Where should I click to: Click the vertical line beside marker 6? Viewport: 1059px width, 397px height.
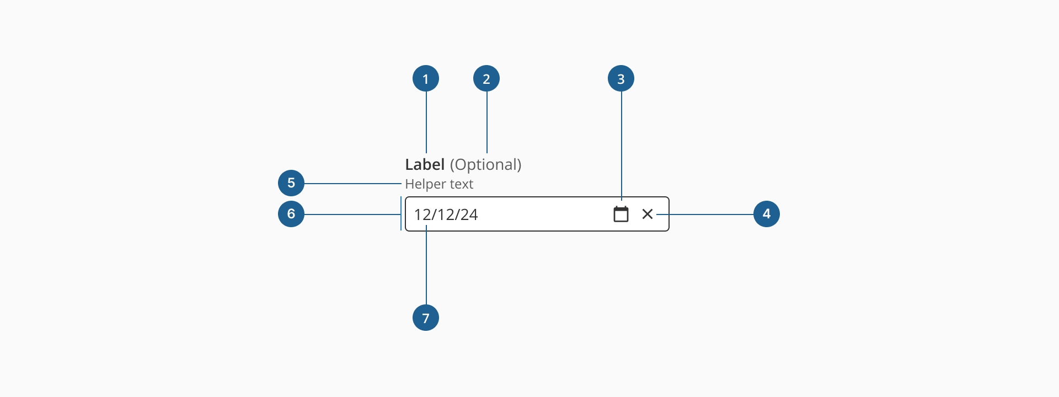pyautogui.click(x=401, y=214)
